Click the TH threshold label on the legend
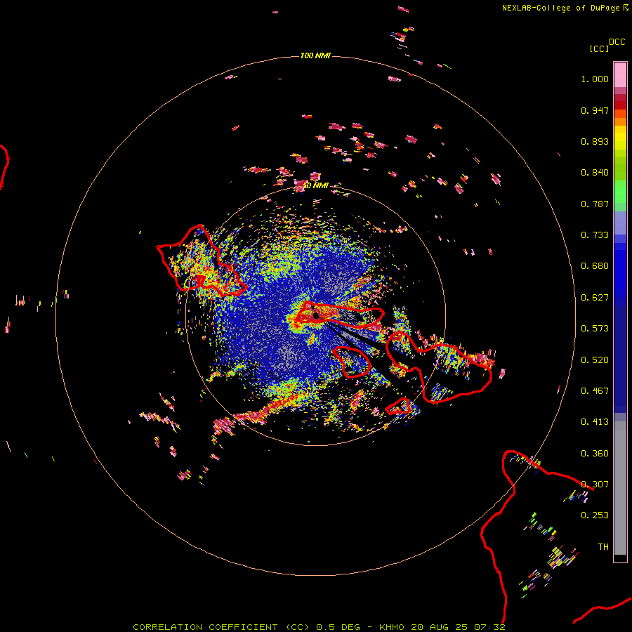This screenshot has height=632, width=632. click(603, 547)
